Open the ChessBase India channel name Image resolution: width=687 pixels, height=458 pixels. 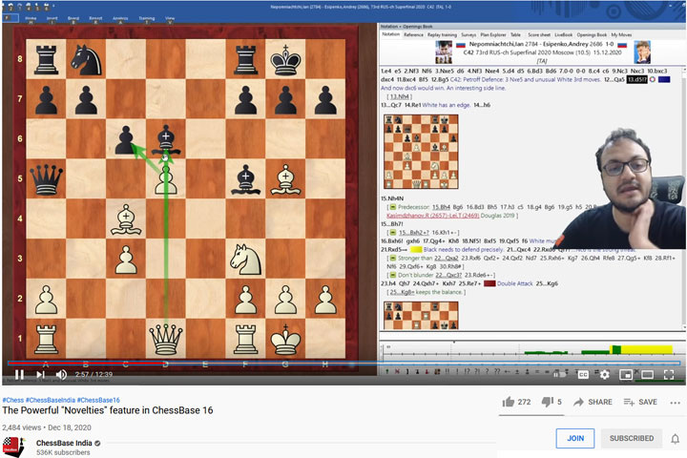(x=64, y=443)
